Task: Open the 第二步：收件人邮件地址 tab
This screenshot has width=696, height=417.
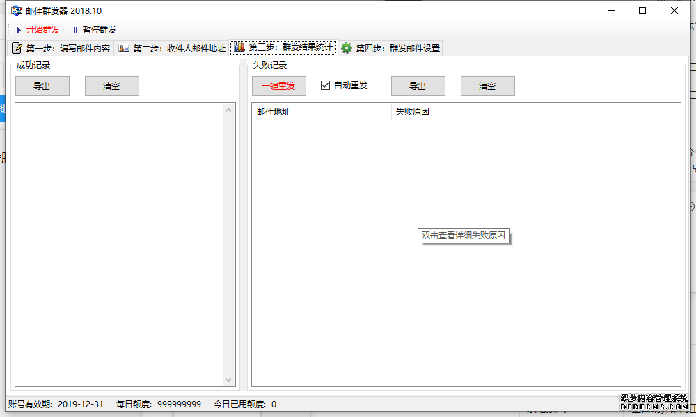Action: point(174,48)
